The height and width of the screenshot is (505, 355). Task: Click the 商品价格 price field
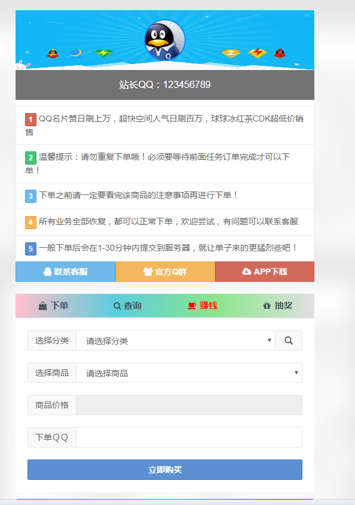pyautogui.click(x=189, y=405)
